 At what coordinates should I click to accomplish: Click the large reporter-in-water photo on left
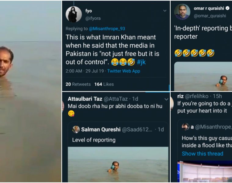(x=31, y=91)
